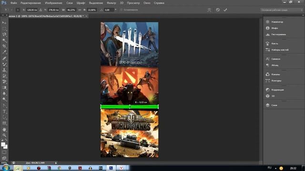Screen dimensions: 305x171
Task: Select the Move tool
Action: [x=4, y=23]
